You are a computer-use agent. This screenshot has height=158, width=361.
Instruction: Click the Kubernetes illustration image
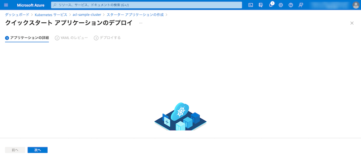coord(180,117)
